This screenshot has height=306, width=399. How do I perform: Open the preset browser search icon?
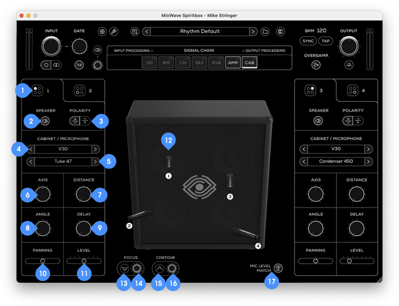click(x=135, y=32)
